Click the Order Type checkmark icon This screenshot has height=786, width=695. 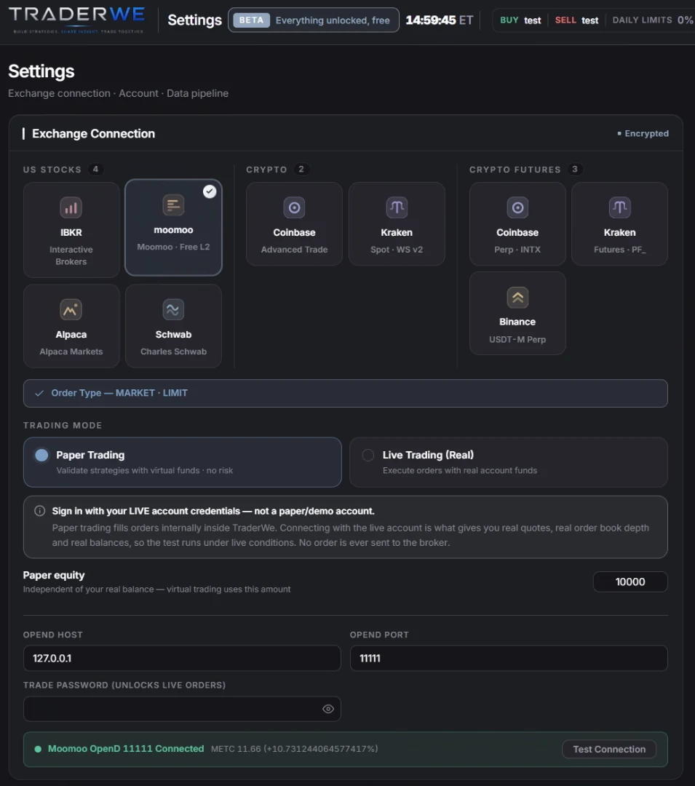pos(39,394)
